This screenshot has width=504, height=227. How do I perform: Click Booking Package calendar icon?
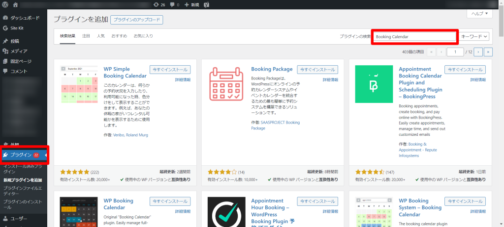click(226, 84)
